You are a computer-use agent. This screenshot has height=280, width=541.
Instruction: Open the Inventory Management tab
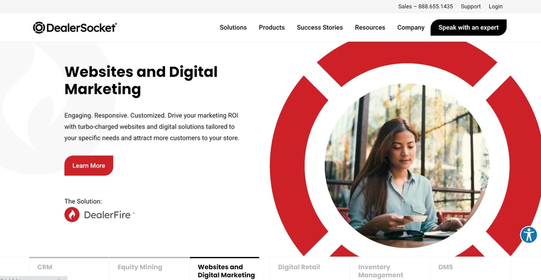click(x=381, y=270)
